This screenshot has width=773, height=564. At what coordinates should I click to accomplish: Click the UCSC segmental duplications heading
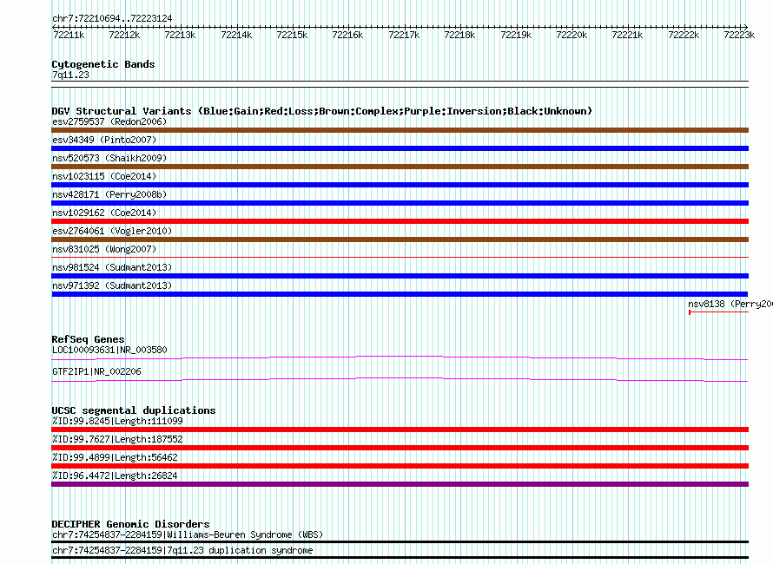click(134, 410)
